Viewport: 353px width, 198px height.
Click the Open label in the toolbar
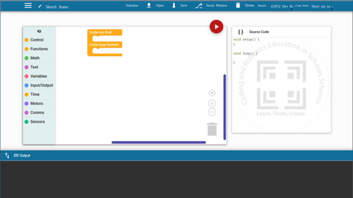(x=160, y=6)
